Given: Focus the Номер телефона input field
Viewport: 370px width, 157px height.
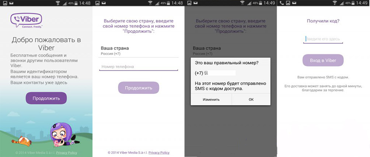Looking at the screenshot, I should tap(139, 67).
